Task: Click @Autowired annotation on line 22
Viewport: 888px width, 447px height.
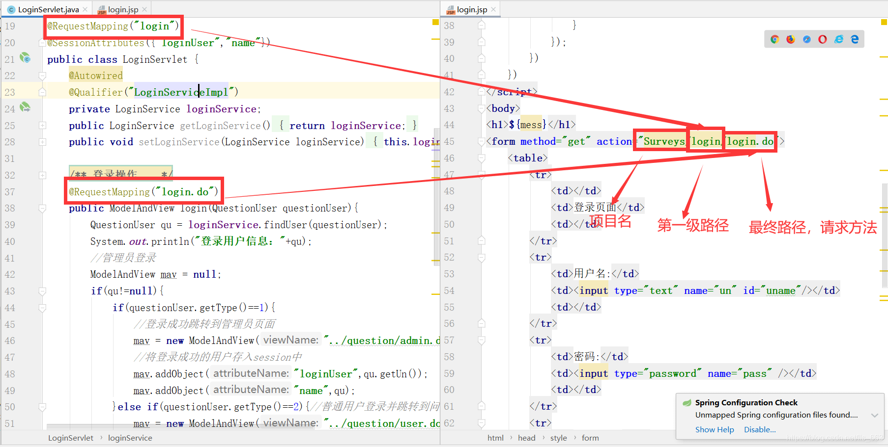Action: click(x=96, y=76)
